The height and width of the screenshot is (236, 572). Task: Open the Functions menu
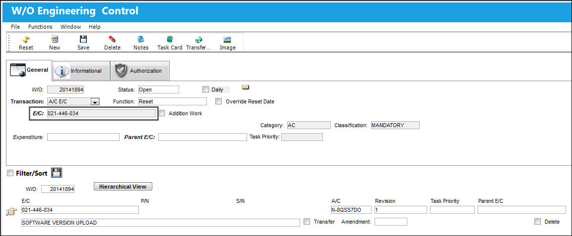pos(40,27)
